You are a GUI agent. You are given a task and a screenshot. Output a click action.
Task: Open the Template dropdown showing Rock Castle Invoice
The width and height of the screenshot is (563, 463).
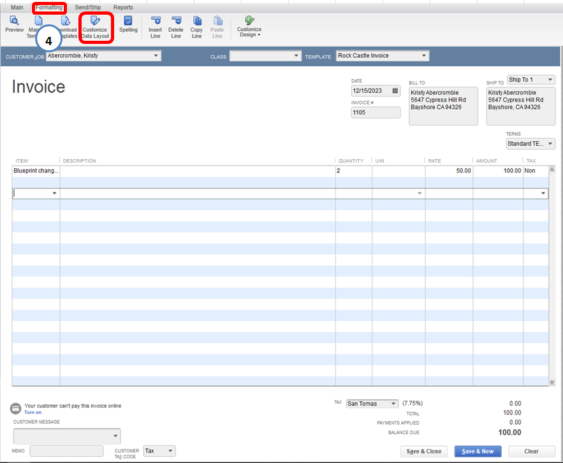(424, 55)
